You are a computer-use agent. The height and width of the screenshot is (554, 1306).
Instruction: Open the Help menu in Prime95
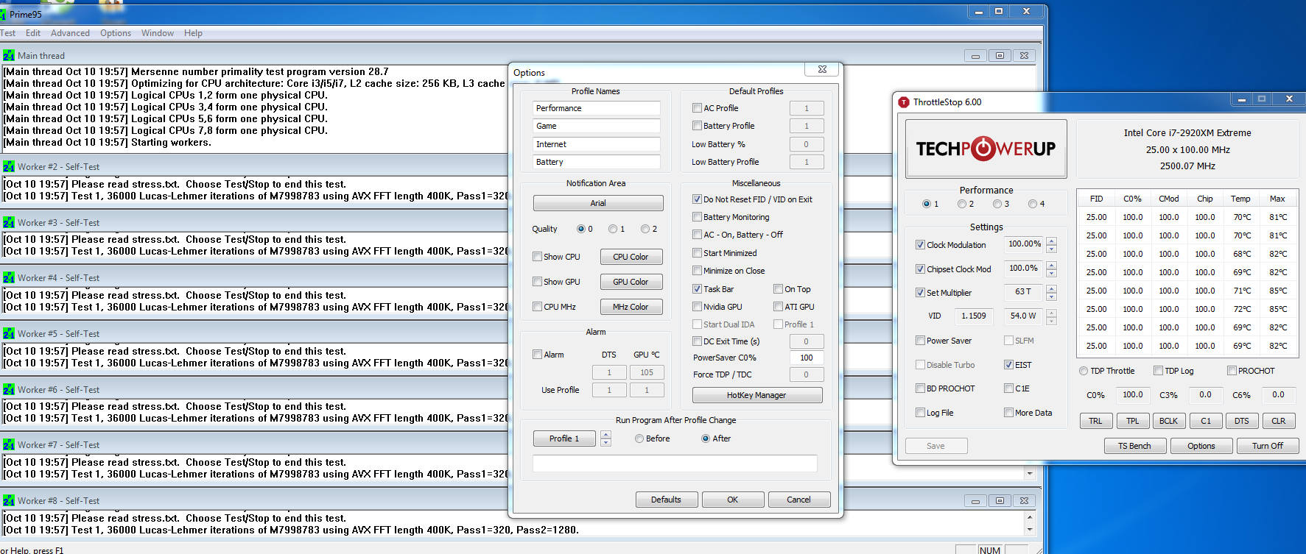click(193, 33)
